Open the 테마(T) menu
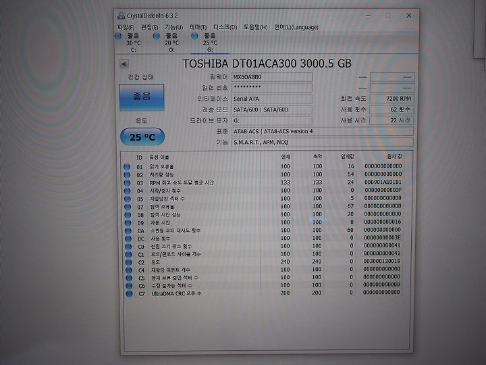 pyautogui.click(x=198, y=27)
